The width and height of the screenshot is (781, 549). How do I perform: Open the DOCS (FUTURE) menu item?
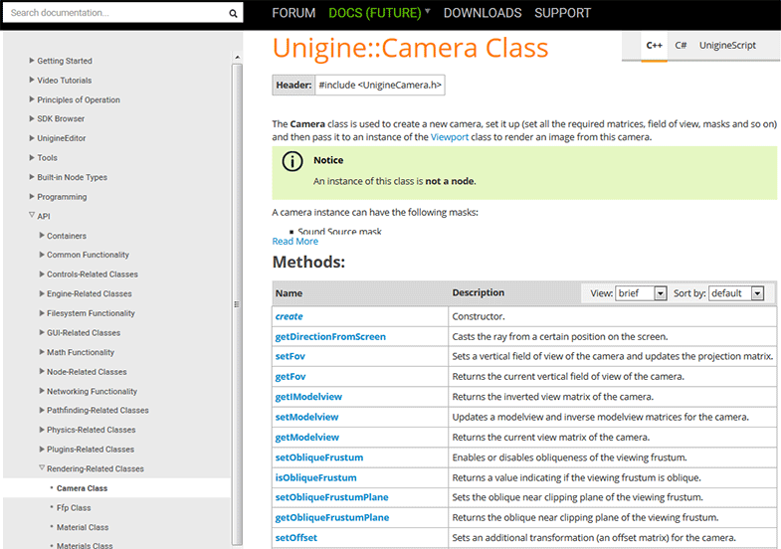click(374, 13)
